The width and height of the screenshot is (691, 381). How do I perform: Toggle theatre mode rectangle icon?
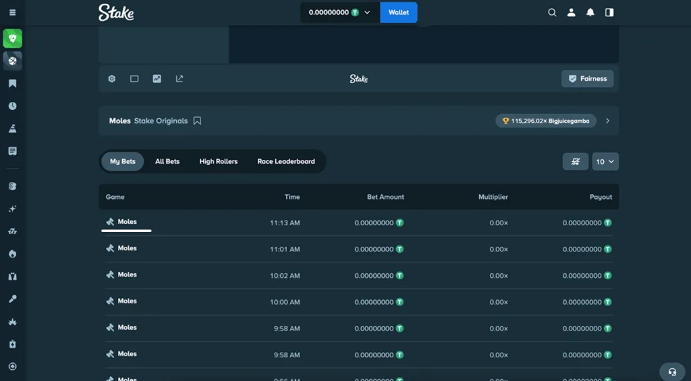[134, 79]
